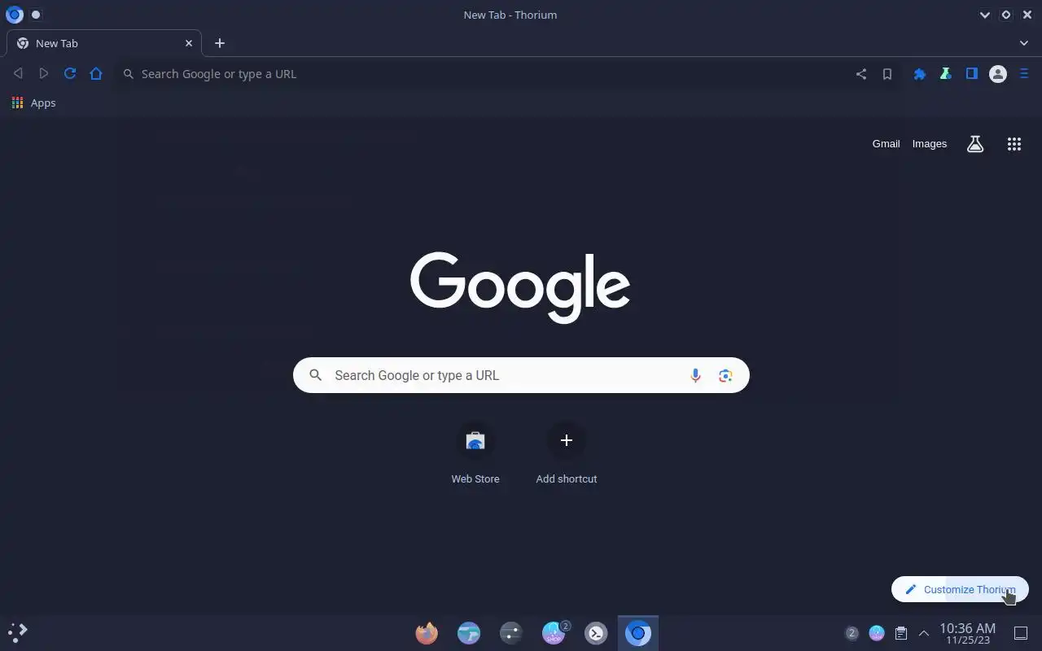Open the green Chrome Labs flask icon

[946, 74]
